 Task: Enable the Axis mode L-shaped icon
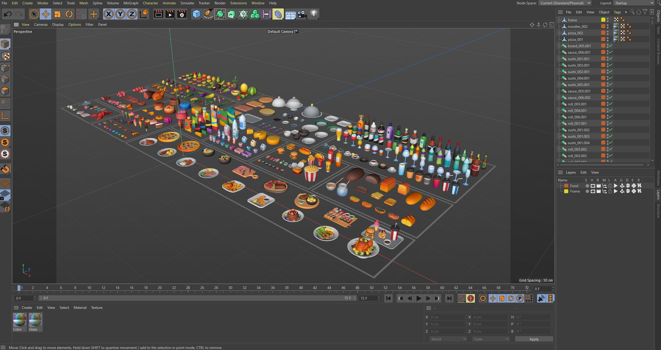[5, 116]
